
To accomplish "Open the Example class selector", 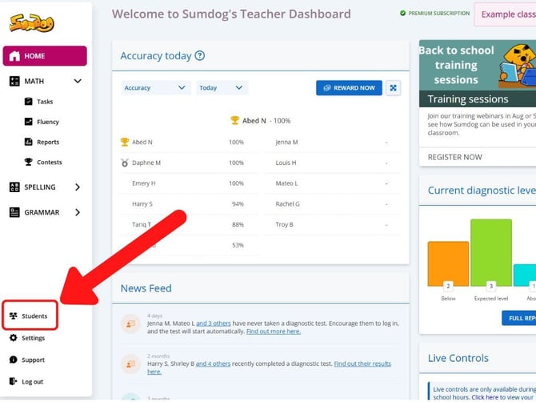I will click(505, 14).
